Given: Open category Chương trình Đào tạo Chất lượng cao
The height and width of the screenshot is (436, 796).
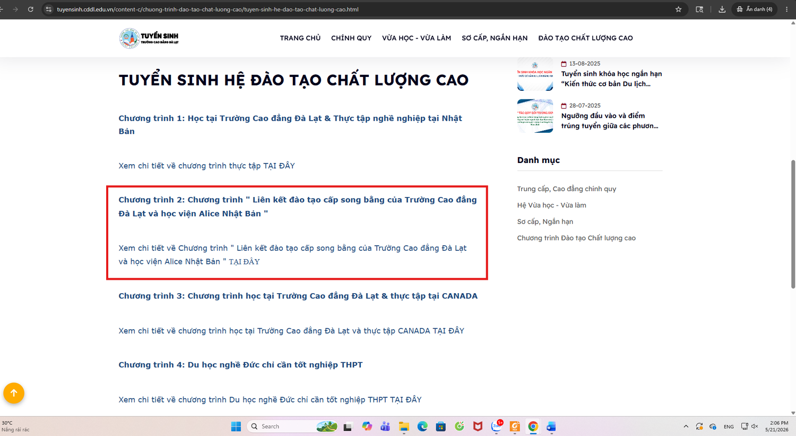Looking at the screenshot, I should 576,238.
